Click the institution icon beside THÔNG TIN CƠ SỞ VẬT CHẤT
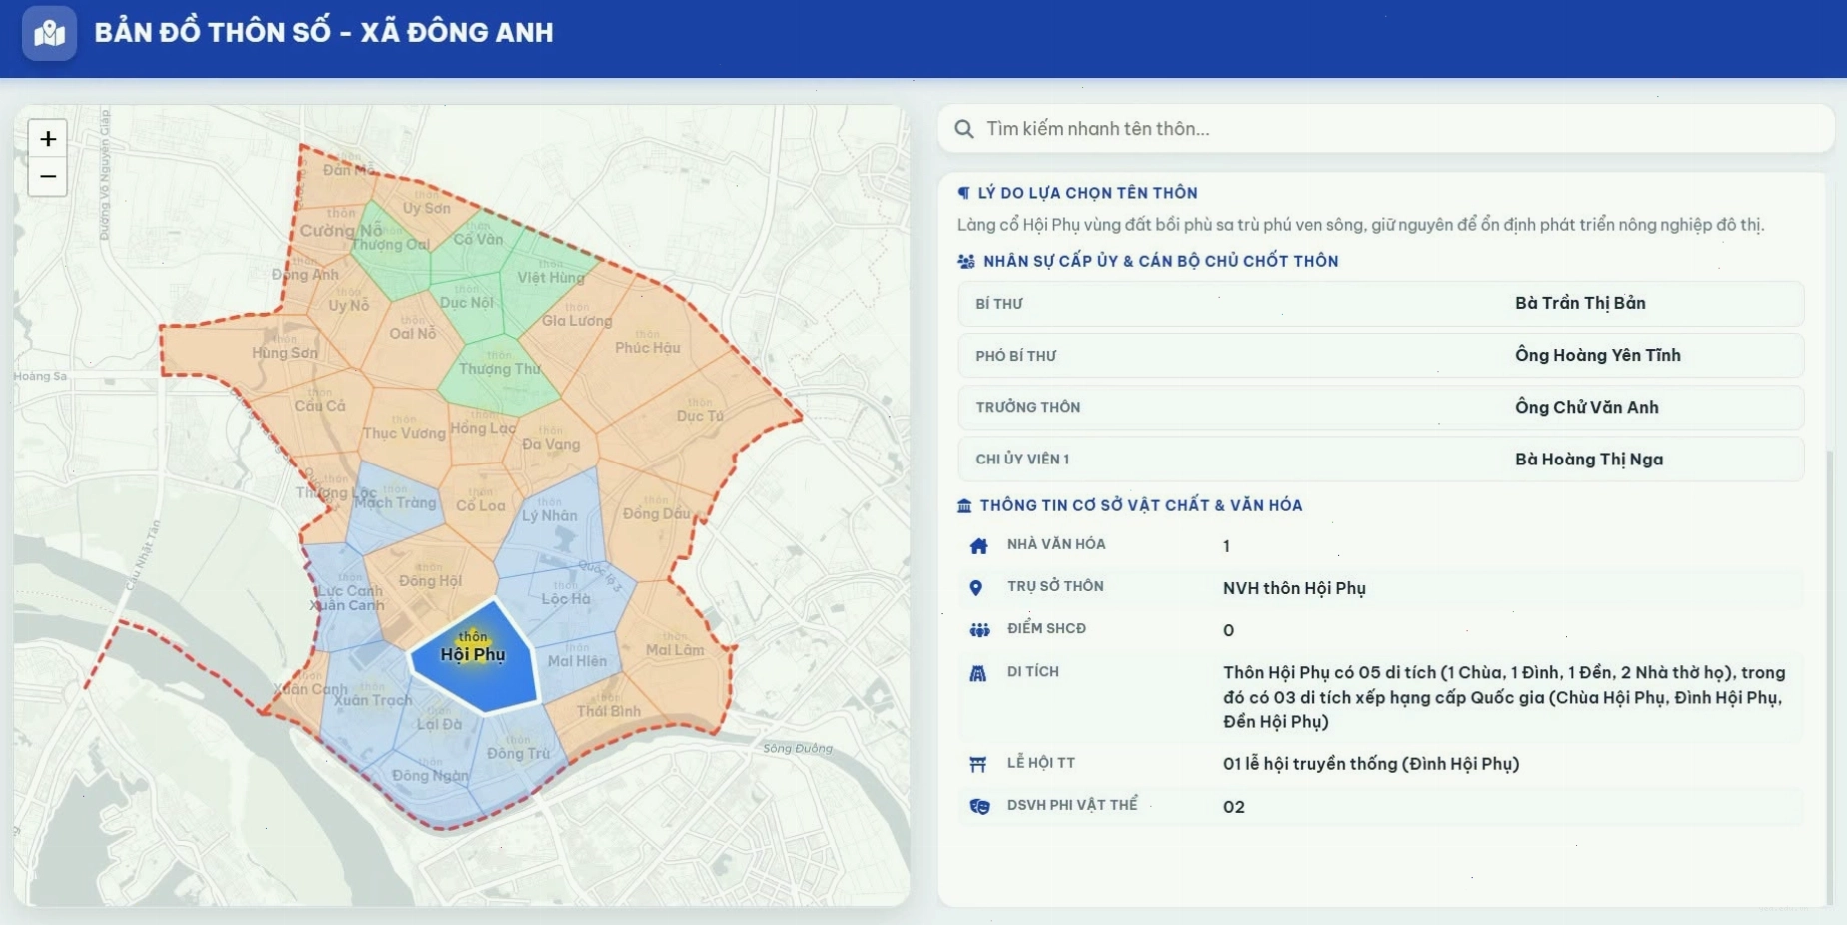The width and height of the screenshot is (1847, 925). pos(964,506)
